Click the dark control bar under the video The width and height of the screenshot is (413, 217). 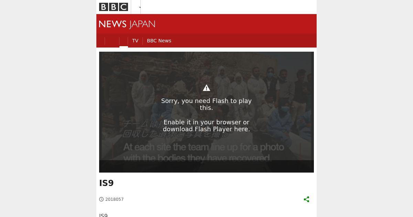(x=206, y=166)
